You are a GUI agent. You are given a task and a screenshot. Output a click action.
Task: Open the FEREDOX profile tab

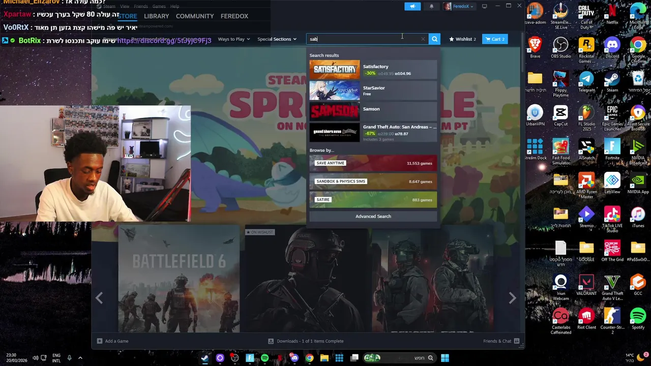point(234,16)
